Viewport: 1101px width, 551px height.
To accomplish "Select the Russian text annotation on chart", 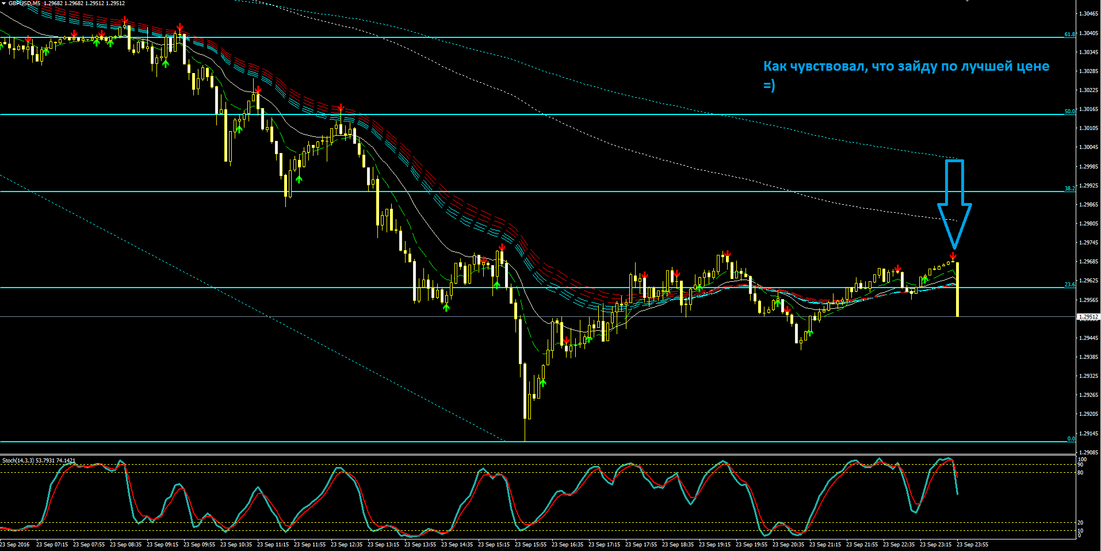I will (906, 75).
